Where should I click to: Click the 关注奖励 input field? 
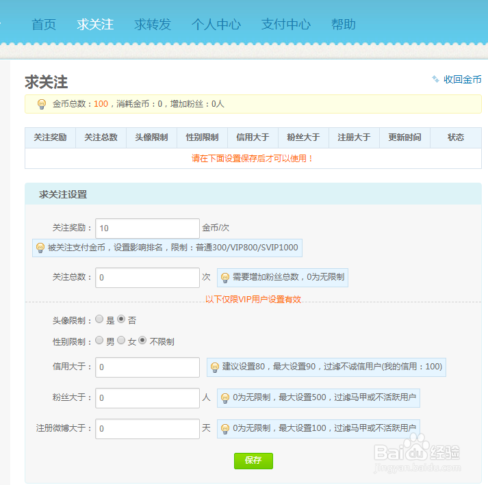(148, 228)
